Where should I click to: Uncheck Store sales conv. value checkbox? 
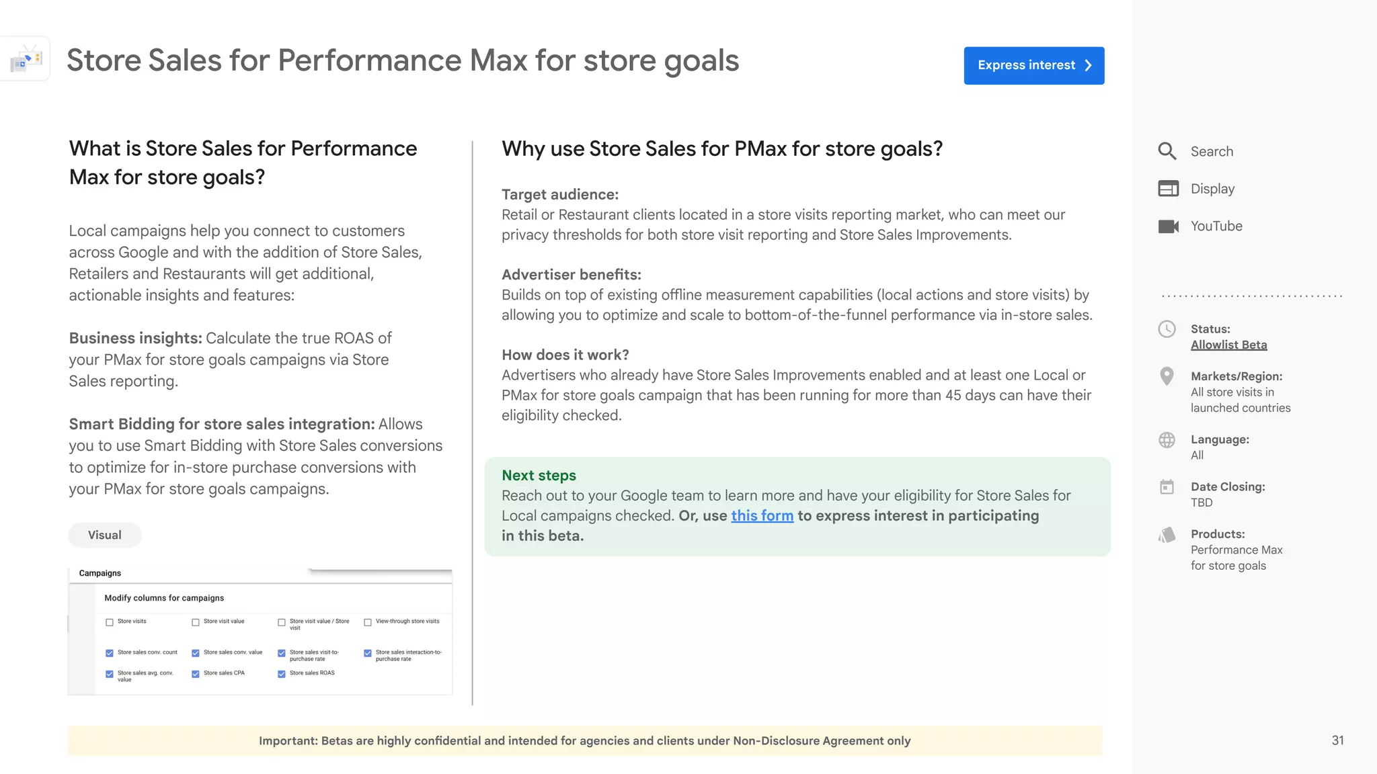[x=196, y=653]
